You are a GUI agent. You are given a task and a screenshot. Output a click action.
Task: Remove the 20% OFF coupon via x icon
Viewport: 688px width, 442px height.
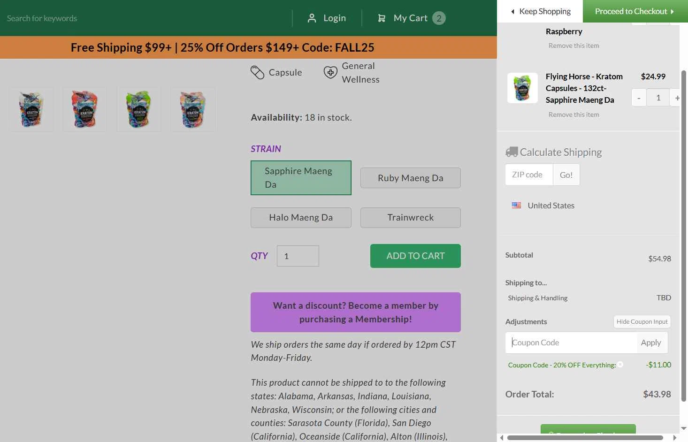[620, 365]
